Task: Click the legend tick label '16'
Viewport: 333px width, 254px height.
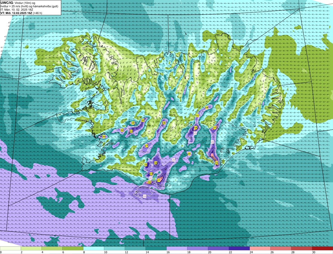Action: click(168, 252)
